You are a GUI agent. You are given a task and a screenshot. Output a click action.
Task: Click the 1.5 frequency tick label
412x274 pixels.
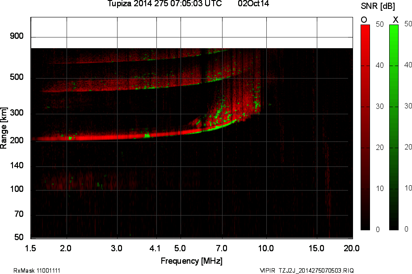[31, 248]
